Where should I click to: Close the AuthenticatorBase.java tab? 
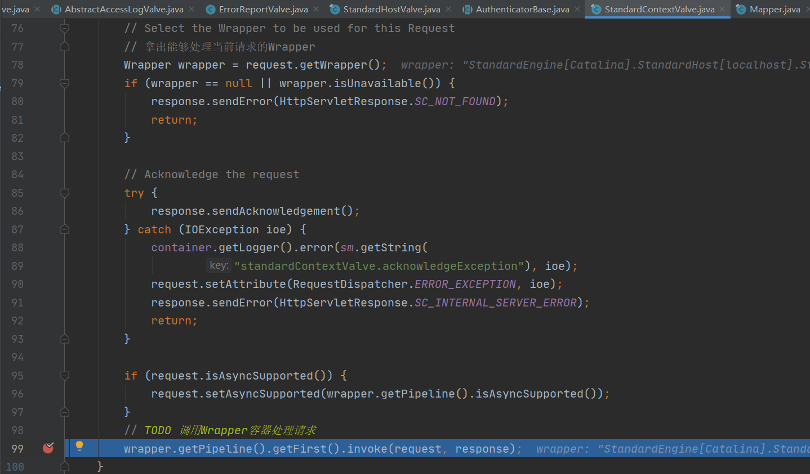pos(577,9)
